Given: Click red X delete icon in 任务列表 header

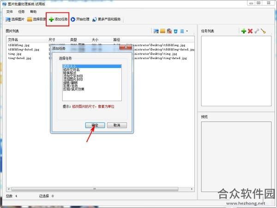Looking at the screenshot, I should click(x=250, y=31).
